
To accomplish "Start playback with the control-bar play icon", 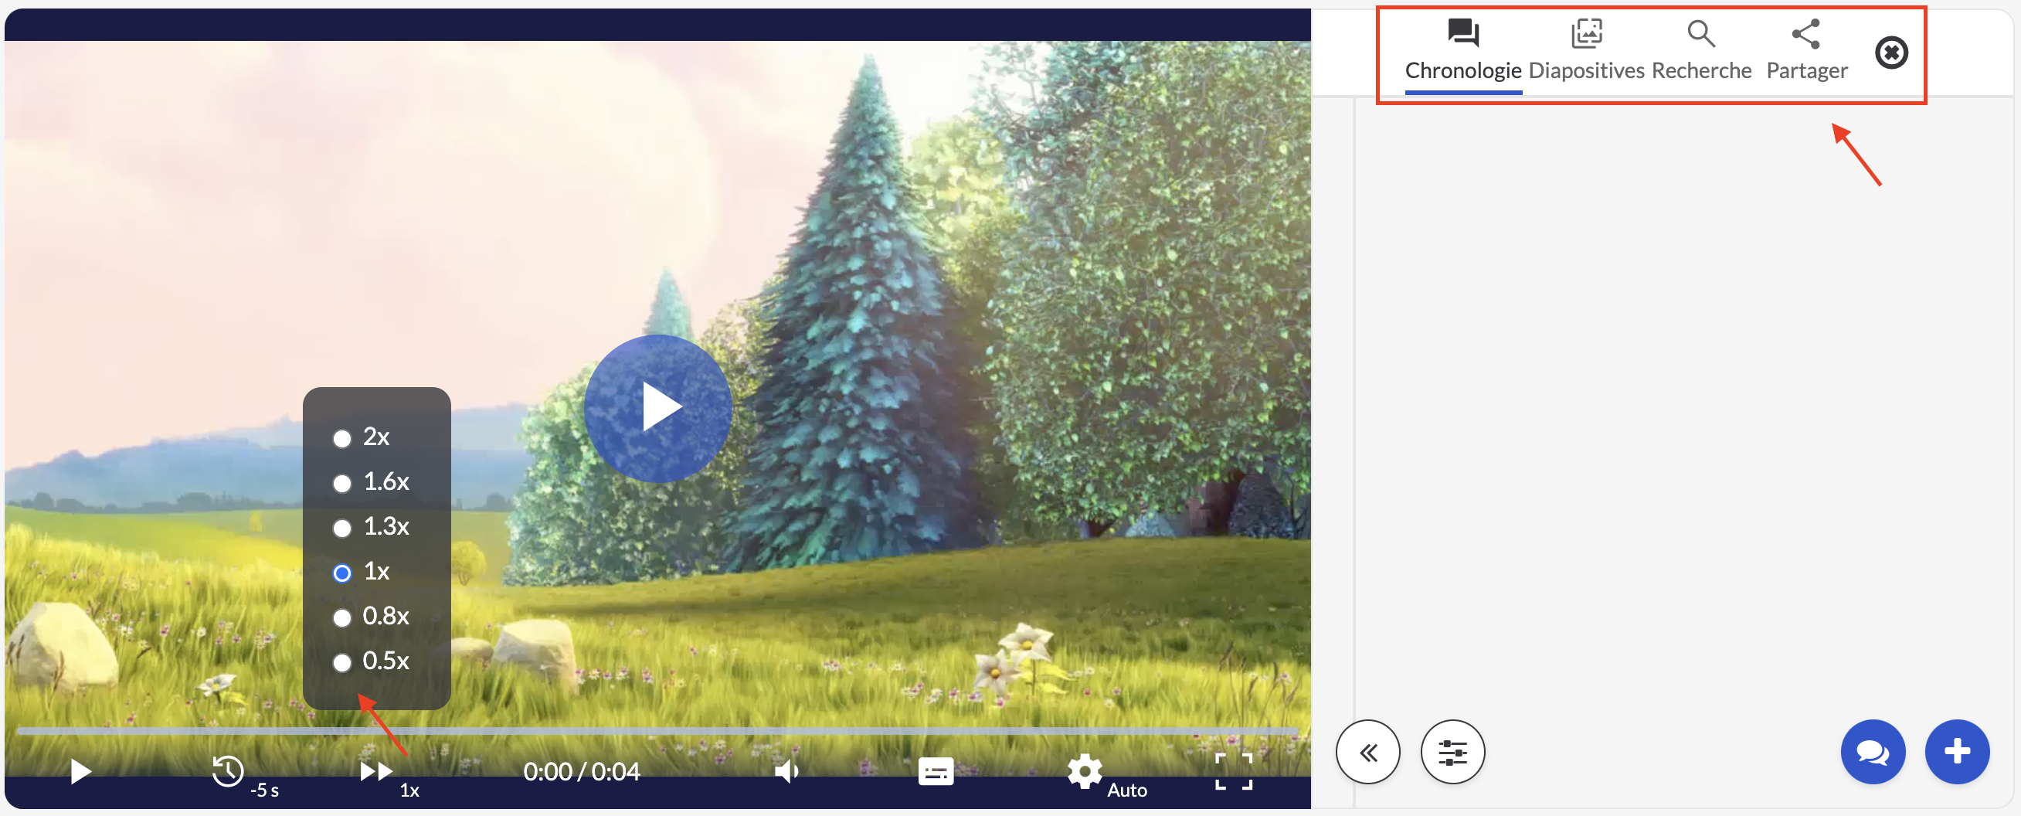I will (x=80, y=771).
